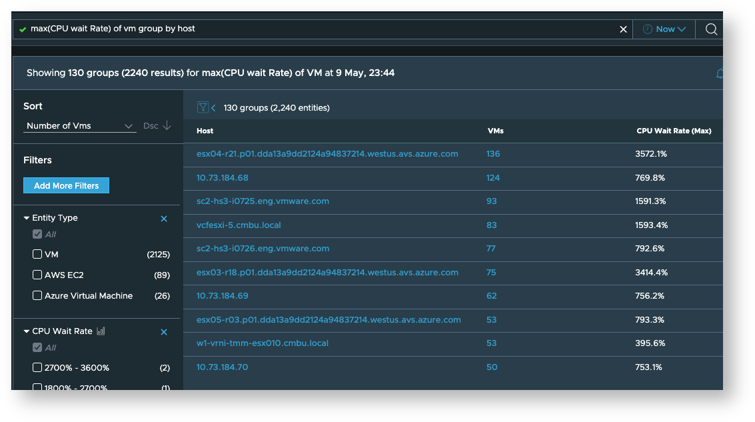Collapse the CPU Wait Rate filter section
Viewport: 755px width, 422px height.
[27, 331]
